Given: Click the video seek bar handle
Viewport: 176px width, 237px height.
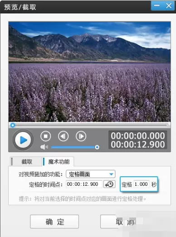Looking at the screenshot, I should point(13,125).
